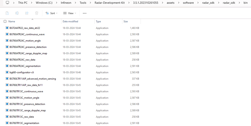This screenshot has height=126, width=251.
Task: Sort files by Date modified column
Action: point(70,22)
